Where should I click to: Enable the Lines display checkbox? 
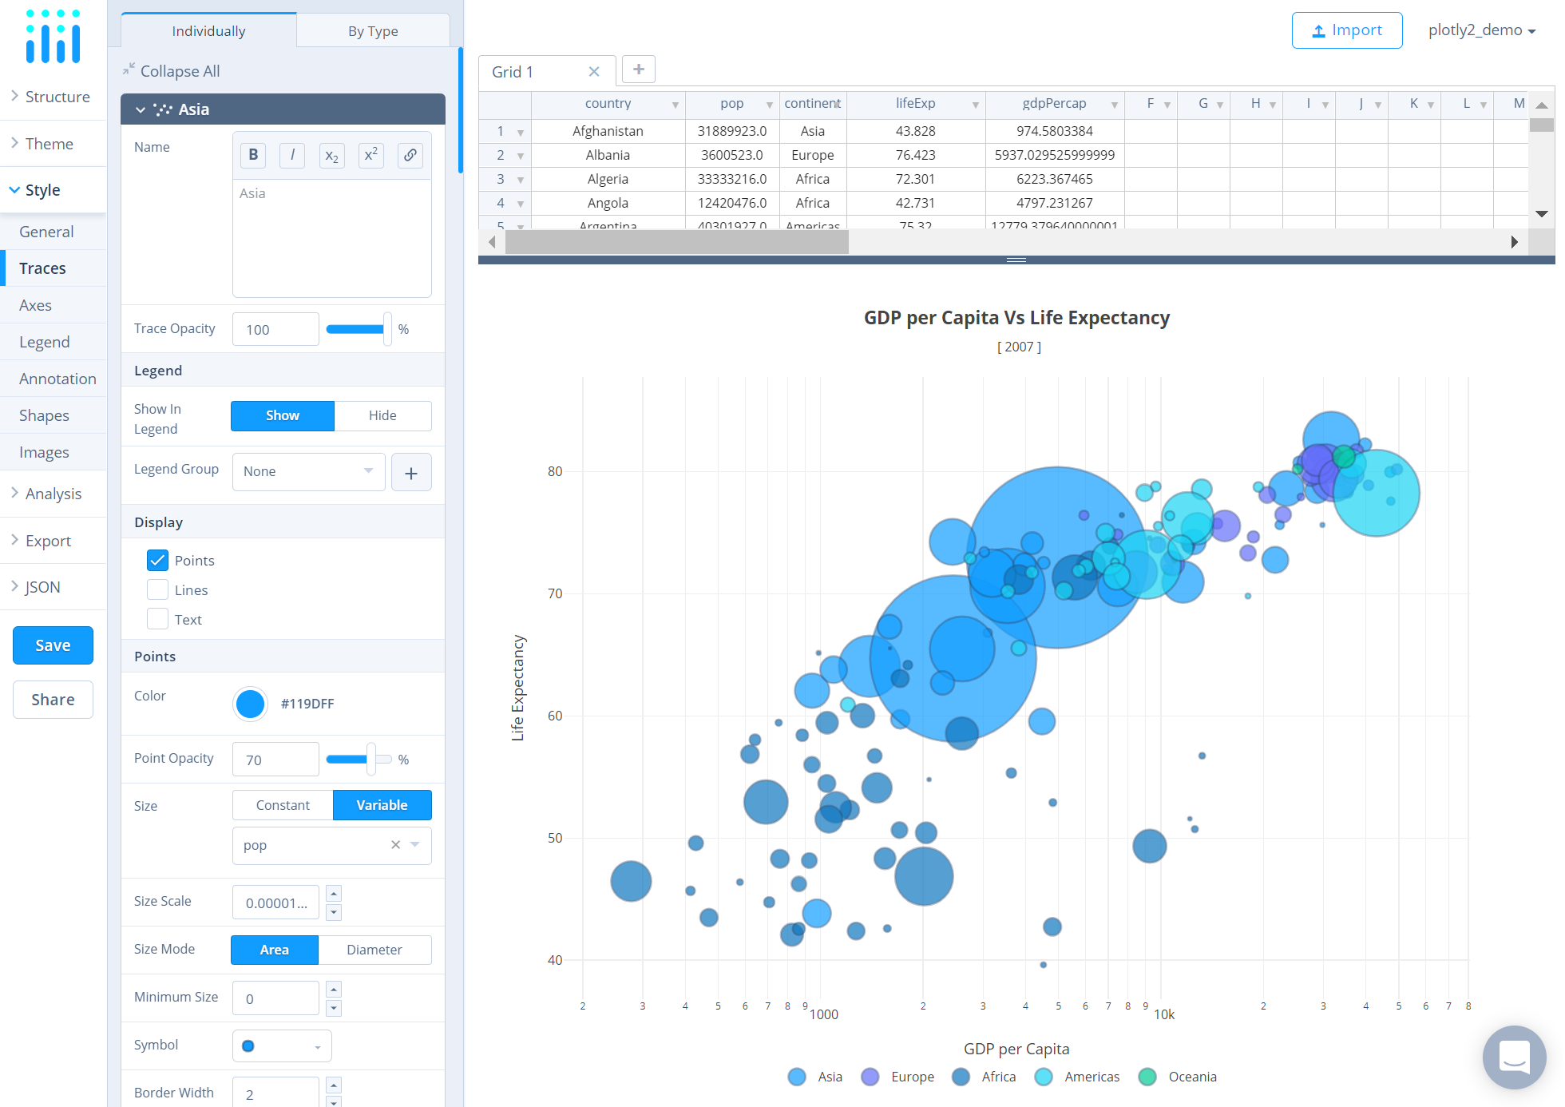(157, 590)
